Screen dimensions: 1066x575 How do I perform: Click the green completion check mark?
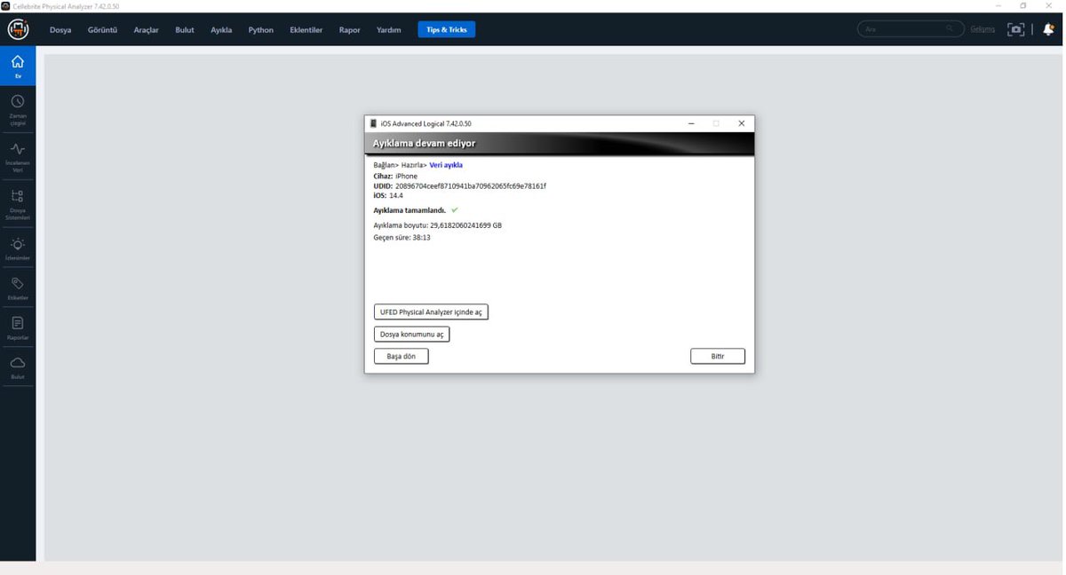(455, 210)
